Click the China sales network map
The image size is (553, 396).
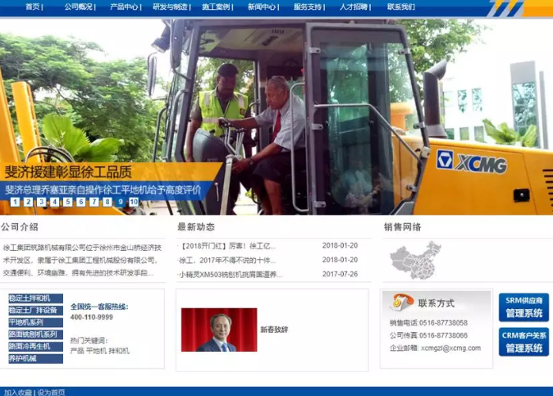415,260
